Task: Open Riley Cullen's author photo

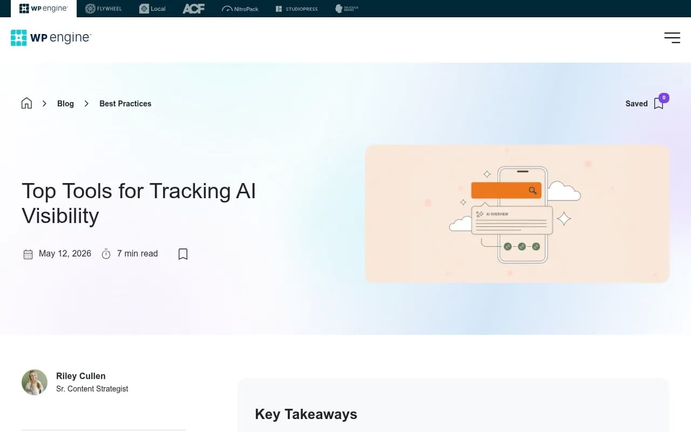Action: pyautogui.click(x=35, y=382)
